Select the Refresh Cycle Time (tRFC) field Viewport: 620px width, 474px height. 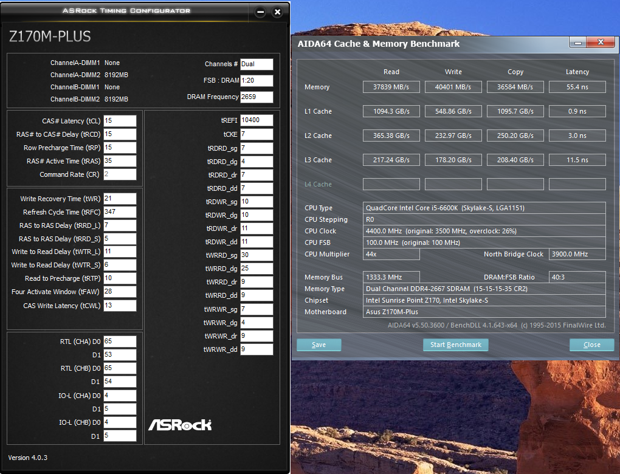120,212
